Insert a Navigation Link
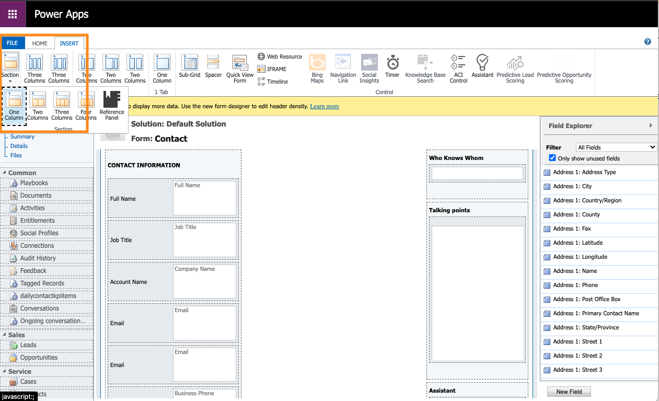 [343, 69]
